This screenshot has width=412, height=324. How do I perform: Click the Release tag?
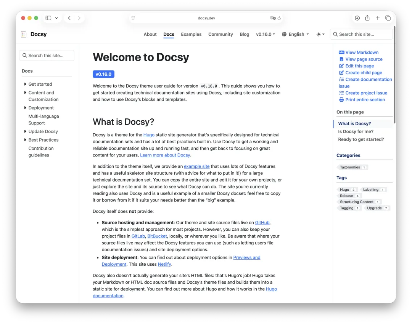click(x=349, y=196)
